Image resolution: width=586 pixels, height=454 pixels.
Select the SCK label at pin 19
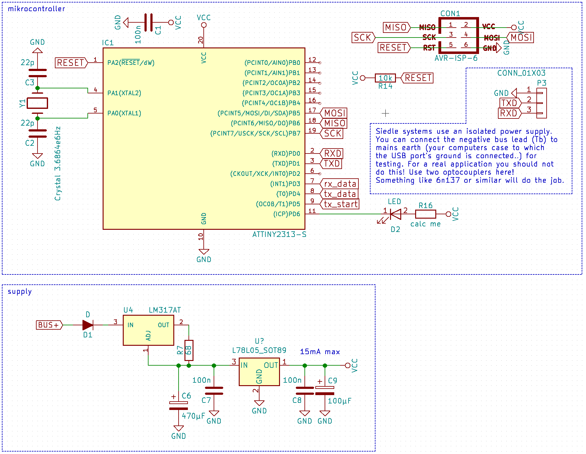coord(331,133)
